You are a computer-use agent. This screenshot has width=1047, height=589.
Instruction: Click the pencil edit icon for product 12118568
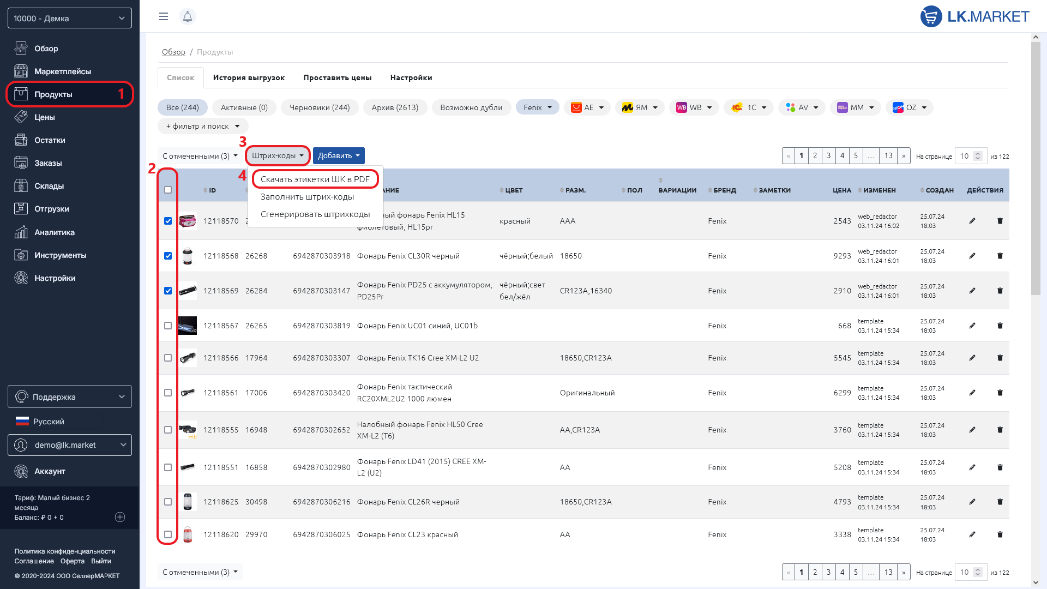click(x=972, y=256)
